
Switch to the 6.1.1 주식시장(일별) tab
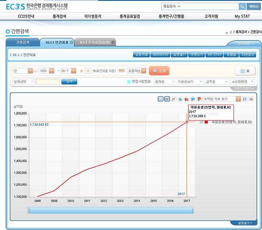[x=95, y=43]
